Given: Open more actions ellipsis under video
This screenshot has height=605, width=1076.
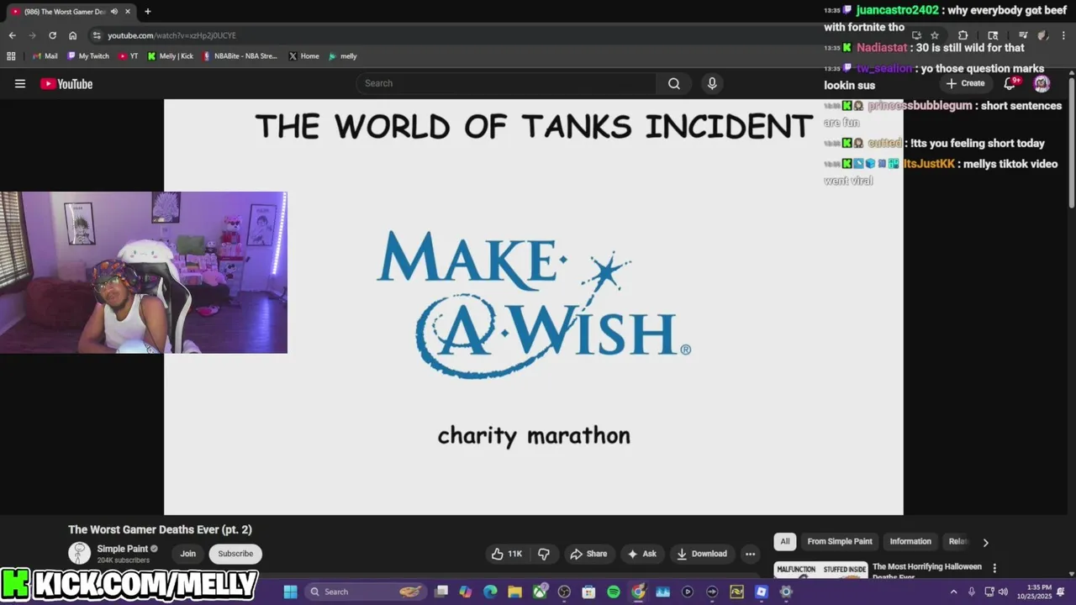Looking at the screenshot, I should point(750,554).
